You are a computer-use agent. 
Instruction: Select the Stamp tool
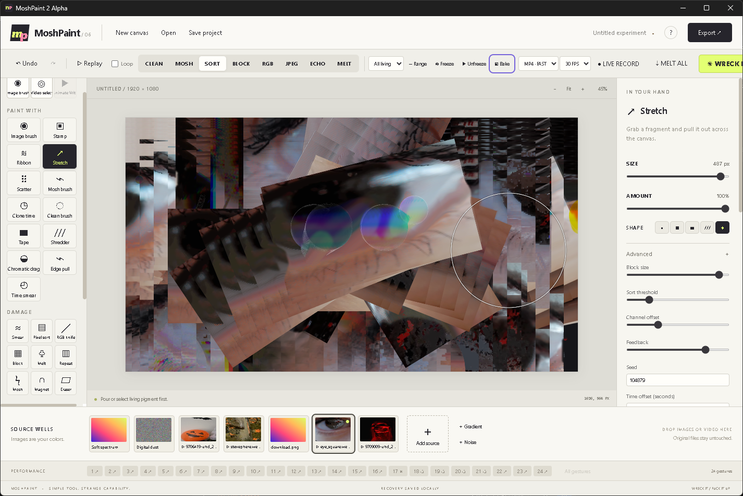click(60, 130)
